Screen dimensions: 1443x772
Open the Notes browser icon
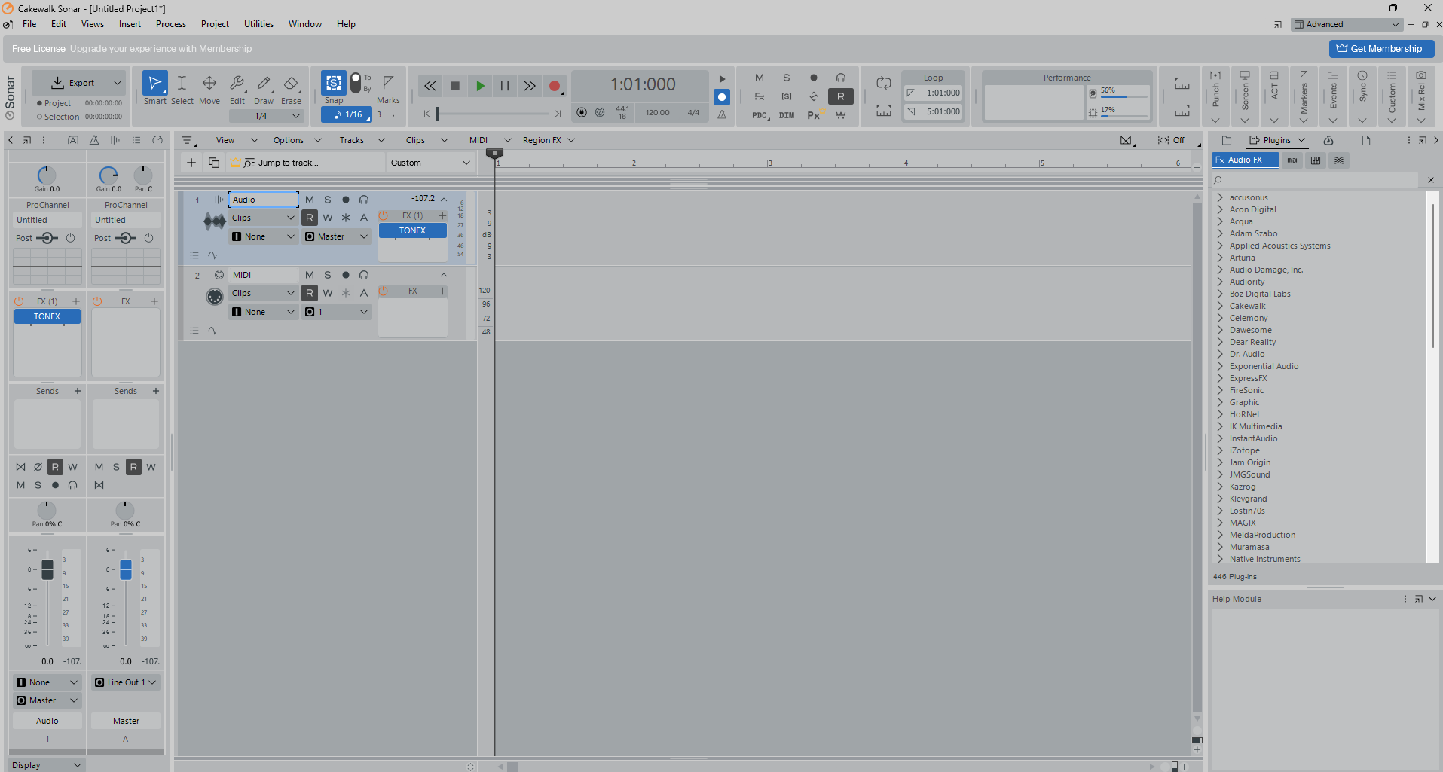tap(1366, 140)
